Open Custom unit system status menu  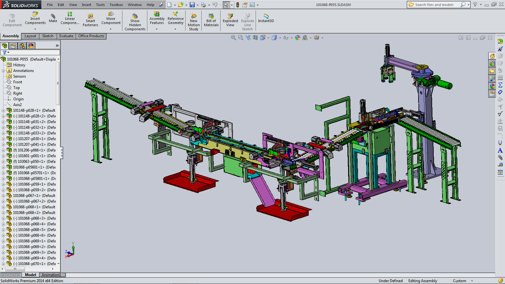tap(463, 281)
